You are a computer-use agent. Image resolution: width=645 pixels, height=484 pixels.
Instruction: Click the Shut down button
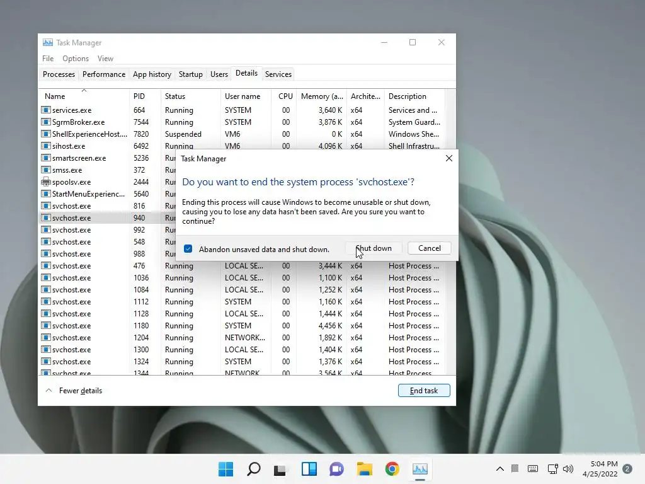tap(374, 248)
